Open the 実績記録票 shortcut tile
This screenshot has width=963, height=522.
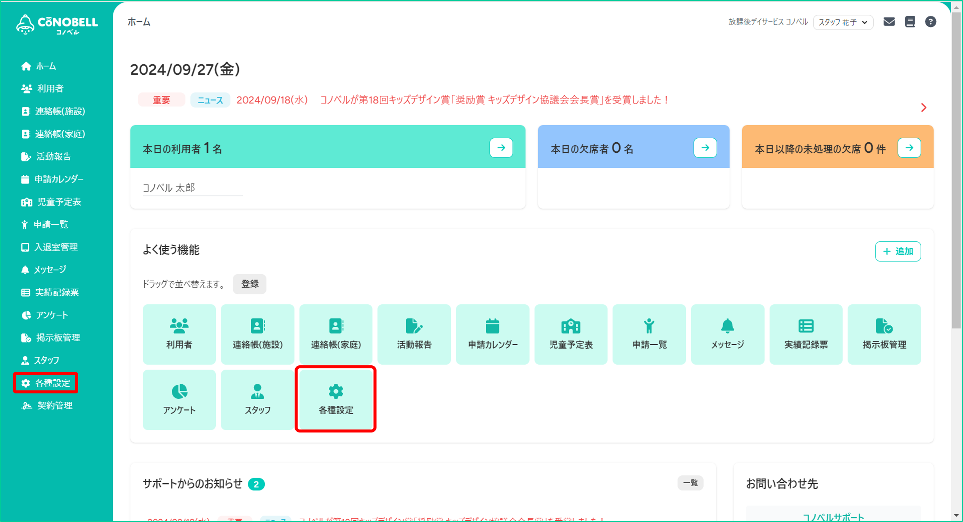tap(806, 334)
